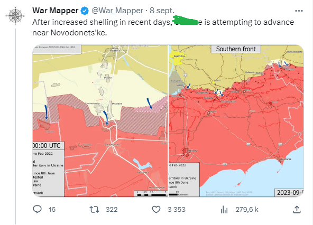Click the retweet arrows icon
This screenshot has width=313, height=225.
pyautogui.click(x=94, y=210)
